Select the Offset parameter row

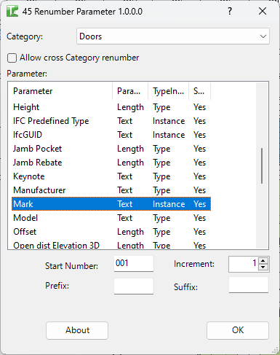111,232
